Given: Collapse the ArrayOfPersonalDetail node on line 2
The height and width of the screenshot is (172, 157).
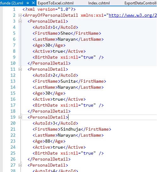Looking at the screenshot, I should [20, 15].
